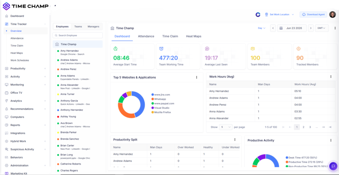Click www.jira.com blue legend swatch

click(x=152, y=95)
